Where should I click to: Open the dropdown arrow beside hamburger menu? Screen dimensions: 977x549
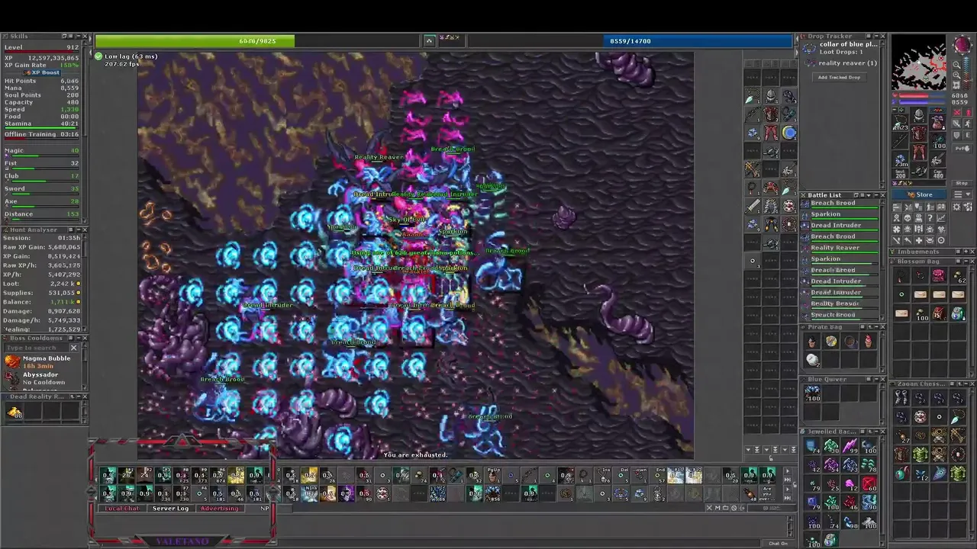(x=968, y=194)
